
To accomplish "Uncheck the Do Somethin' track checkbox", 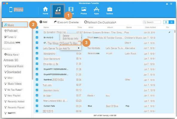I will 37,32.
